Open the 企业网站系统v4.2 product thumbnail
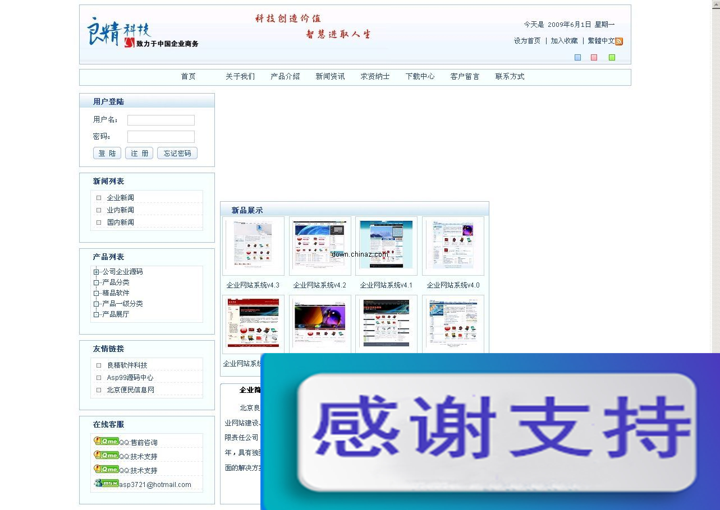The height and width of the screenshot is (510, 720). [320, 246]
